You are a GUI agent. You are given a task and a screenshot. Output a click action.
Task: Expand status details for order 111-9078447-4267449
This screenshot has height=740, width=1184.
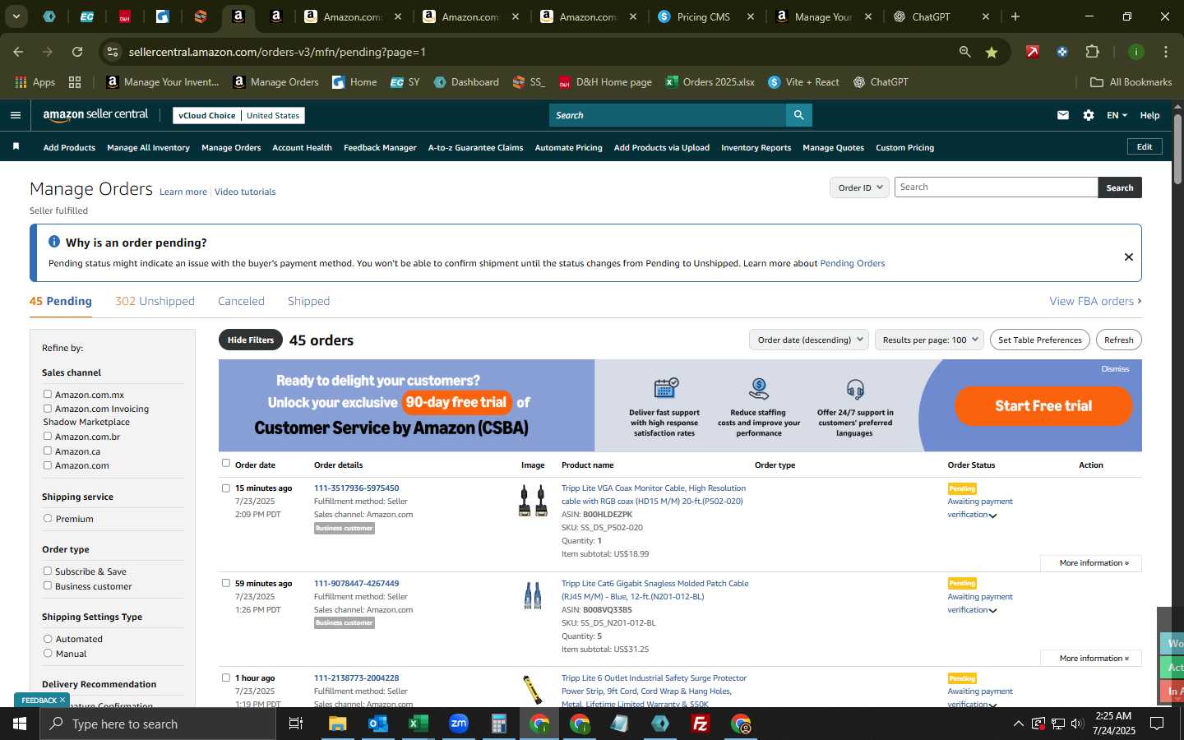(x=992, y=611)
